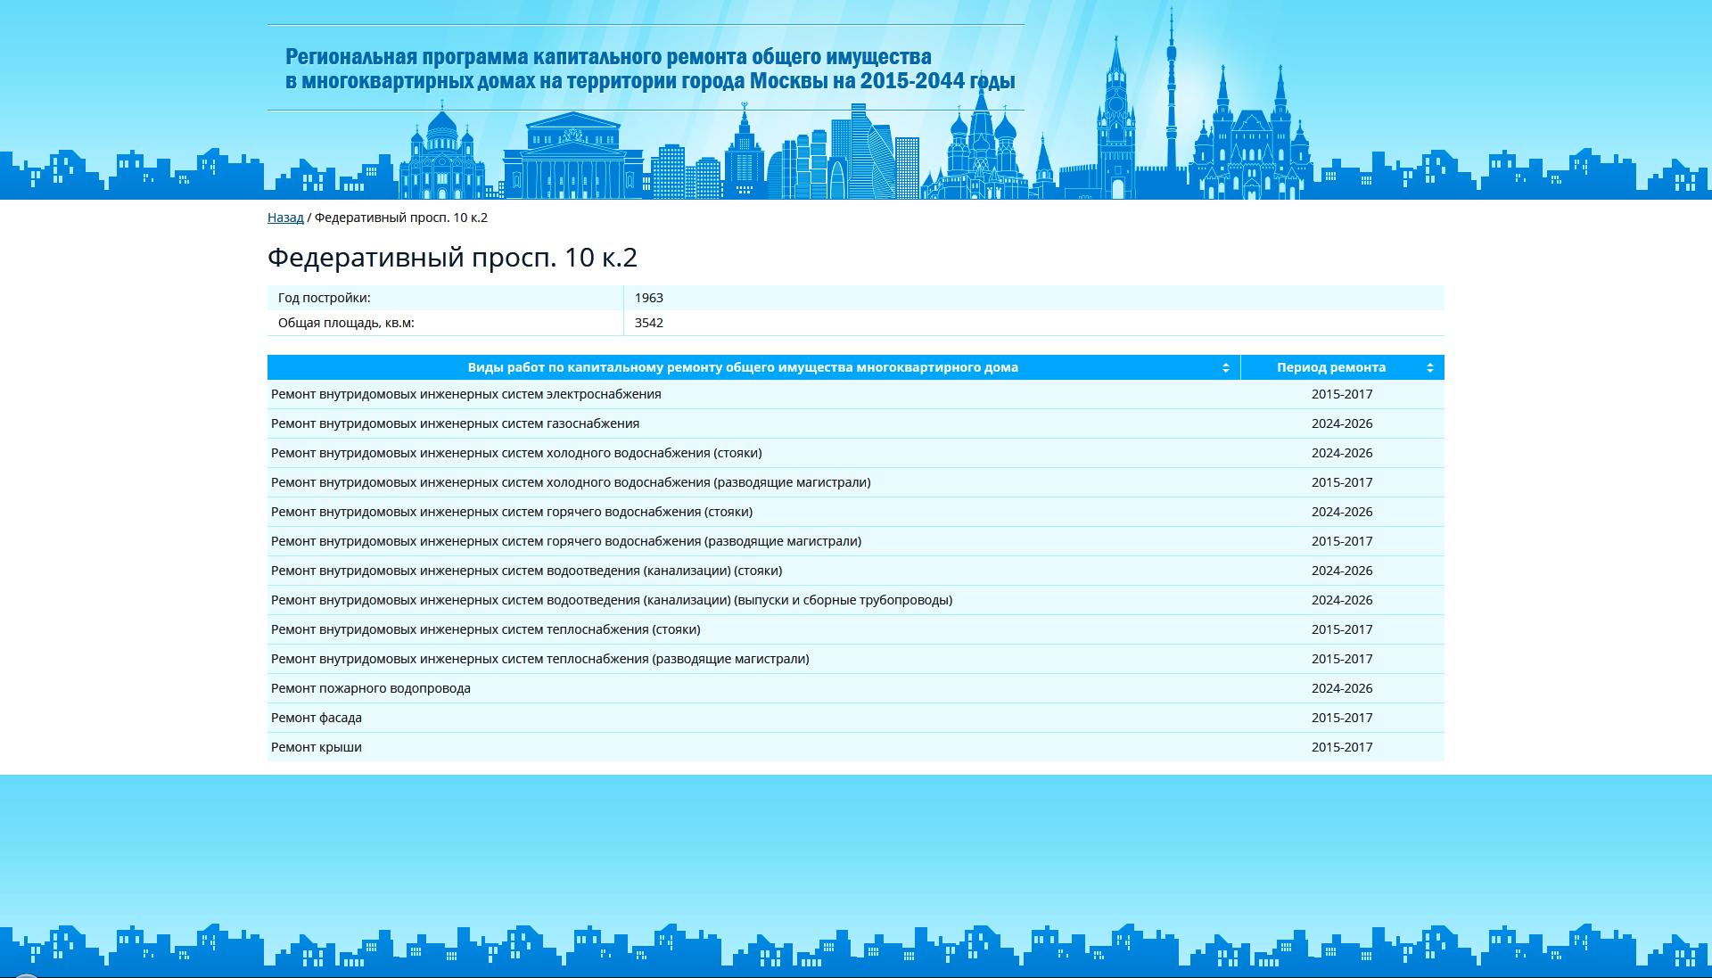Click the regional program banner title
Viewport: 1712px width, 978px height.
coord(649,69)
